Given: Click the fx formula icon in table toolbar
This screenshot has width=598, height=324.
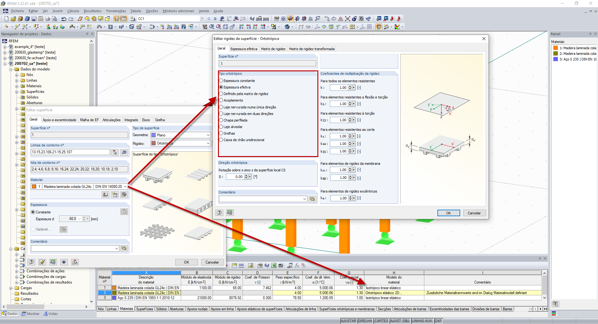Looking at the screenshot, I should [297, 265].
